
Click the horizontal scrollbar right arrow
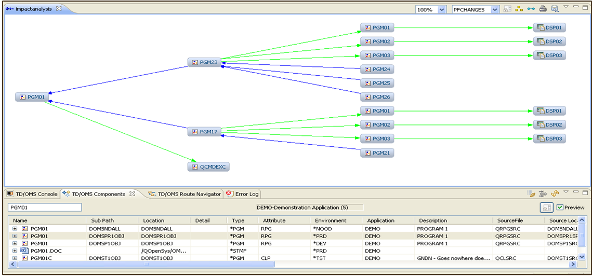[574, 265]
